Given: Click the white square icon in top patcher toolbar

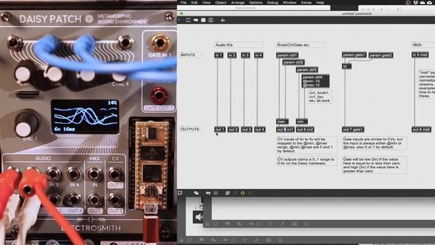Looking at the screenshot, I should click(x=203, y=20).
